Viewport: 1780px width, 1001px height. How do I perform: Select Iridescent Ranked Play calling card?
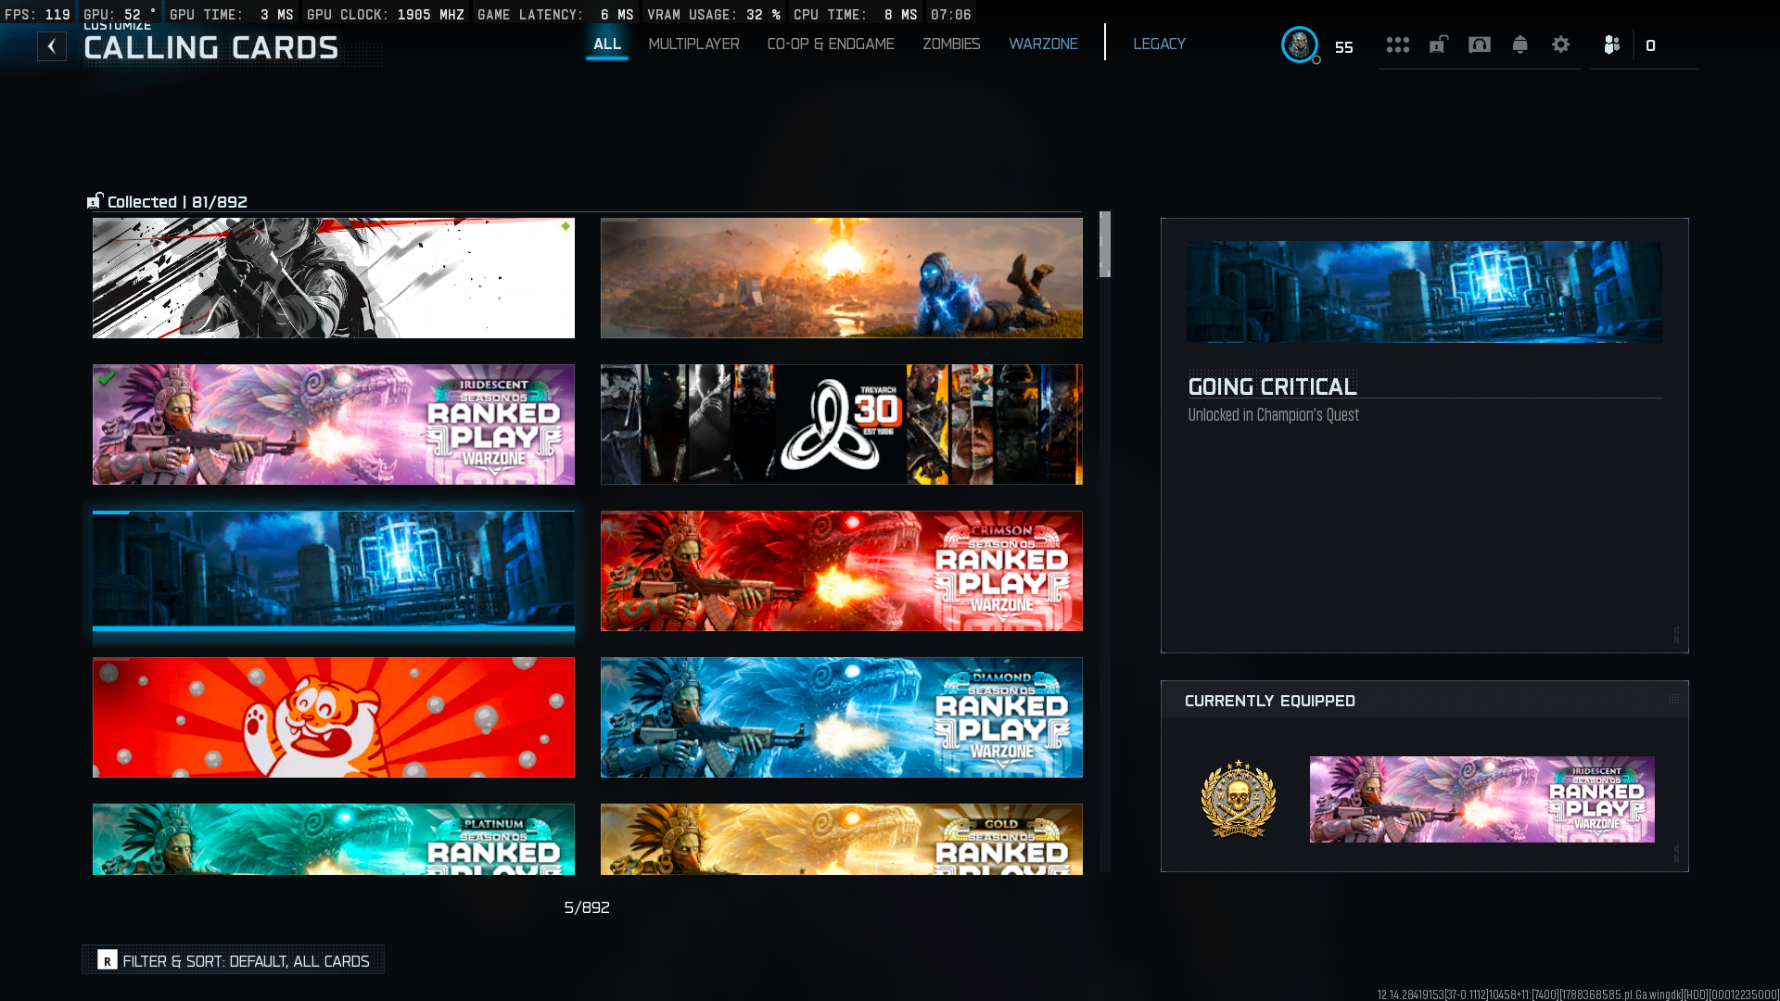pos(334,424)
